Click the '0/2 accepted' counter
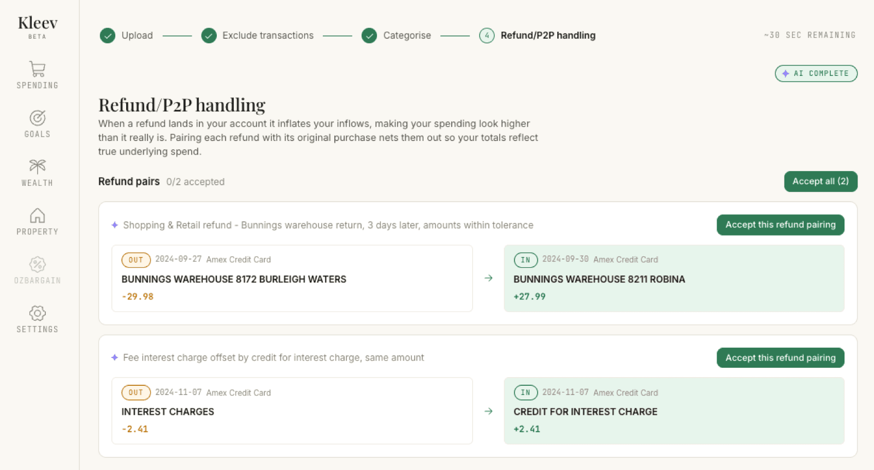 click(x=196, y=182)
